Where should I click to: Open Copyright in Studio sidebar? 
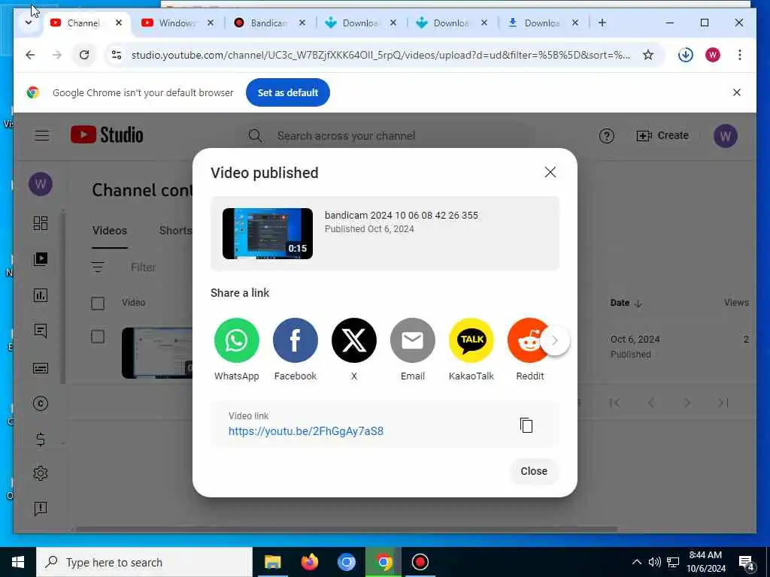(41, 403)
